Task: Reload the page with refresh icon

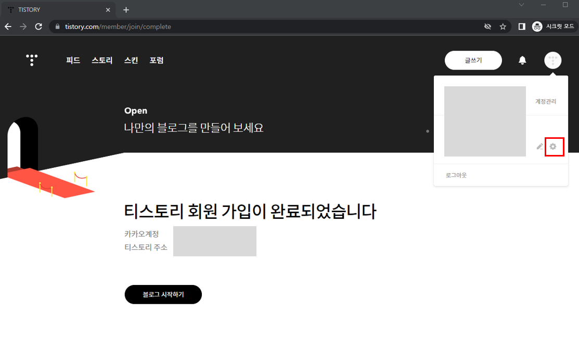Action: (x=38, y=27)
